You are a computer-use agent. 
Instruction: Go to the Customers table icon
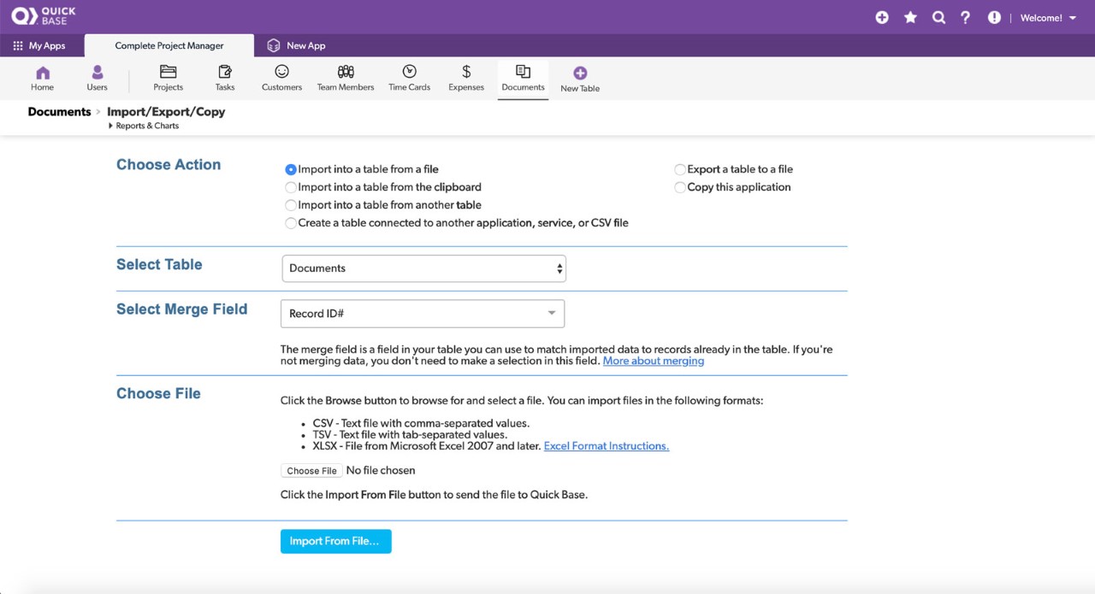tap(281, 73)
